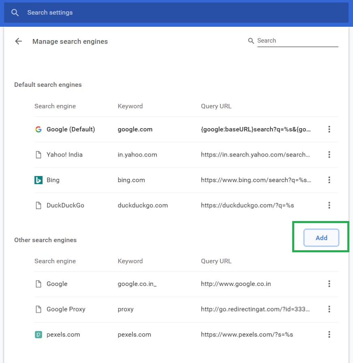Click the {google:baseURL}search query URL
Screen dimensions: 353x363
[x=256, y=129]
